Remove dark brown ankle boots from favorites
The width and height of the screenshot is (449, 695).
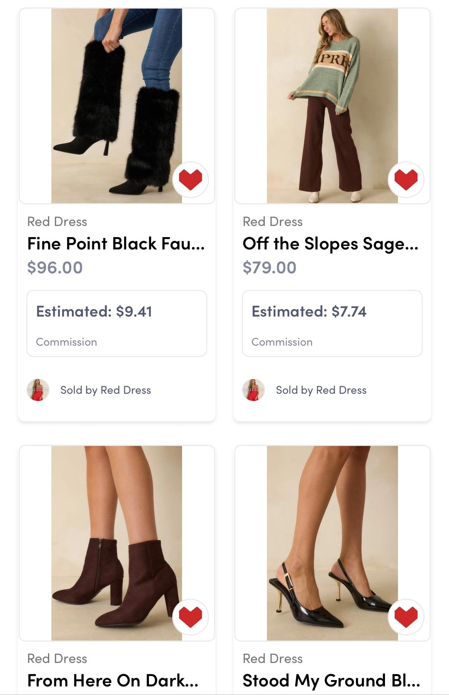click(x=190, y=616)
